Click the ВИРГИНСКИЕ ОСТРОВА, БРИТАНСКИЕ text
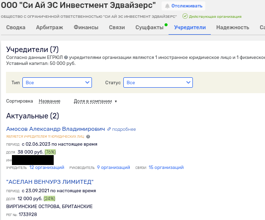 [x=49, y=207]
